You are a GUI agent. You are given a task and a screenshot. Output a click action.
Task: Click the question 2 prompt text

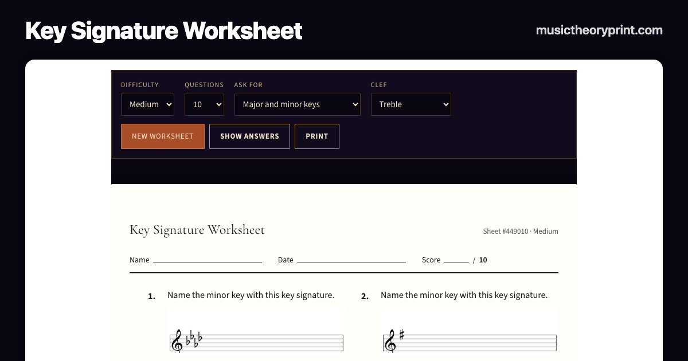tap(464, 295)
